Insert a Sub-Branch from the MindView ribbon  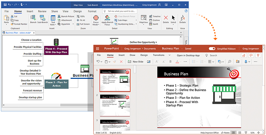point(42,19)
